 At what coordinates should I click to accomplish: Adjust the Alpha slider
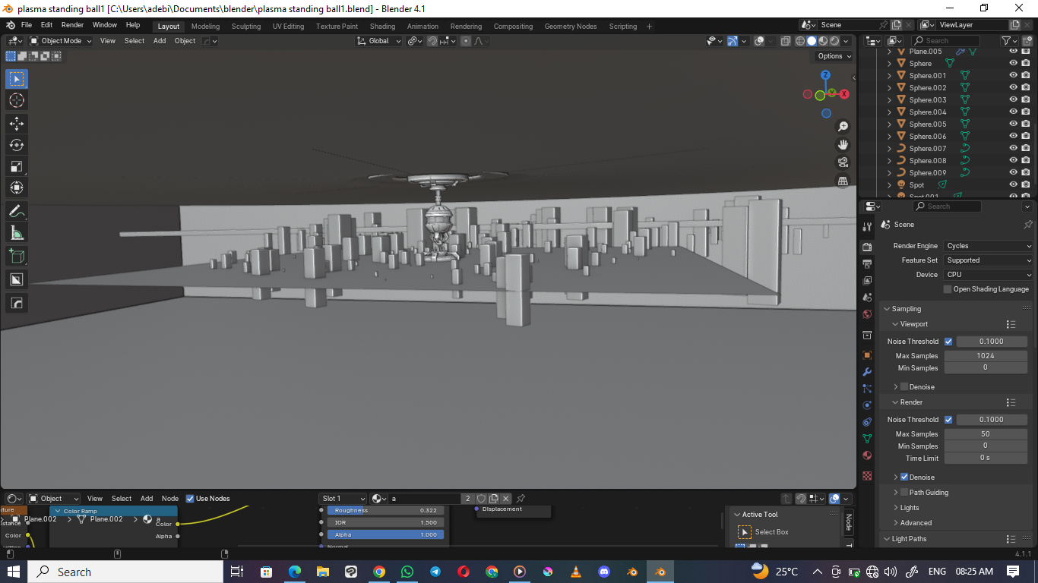[385, 534]
